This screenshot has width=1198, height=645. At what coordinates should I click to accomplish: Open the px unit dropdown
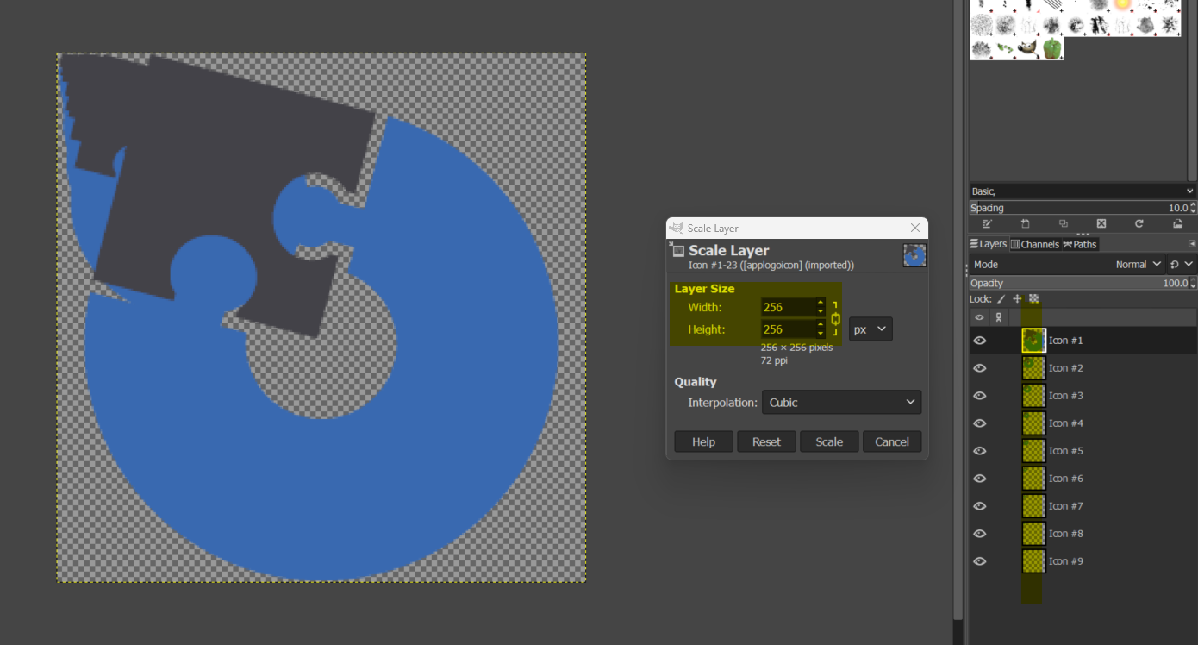click(870, 329)
